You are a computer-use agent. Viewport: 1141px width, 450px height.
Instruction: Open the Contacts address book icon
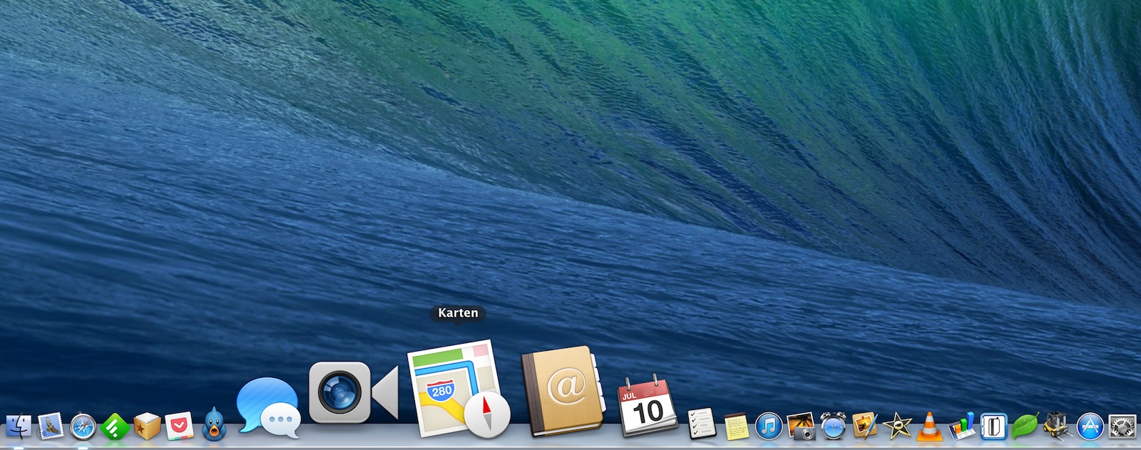tap(563, 390)
